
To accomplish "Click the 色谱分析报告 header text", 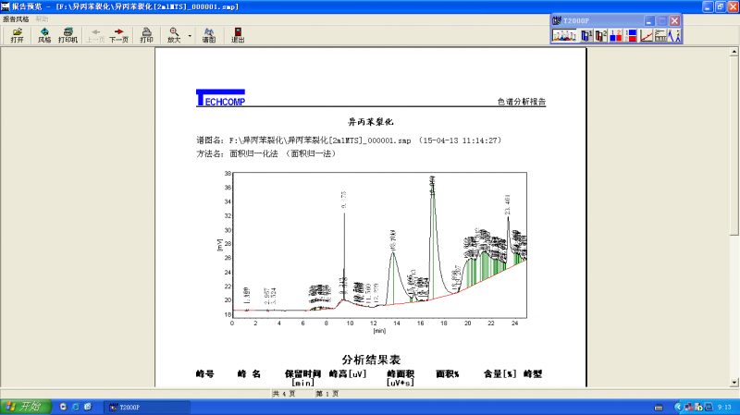I will coord(522,102).
